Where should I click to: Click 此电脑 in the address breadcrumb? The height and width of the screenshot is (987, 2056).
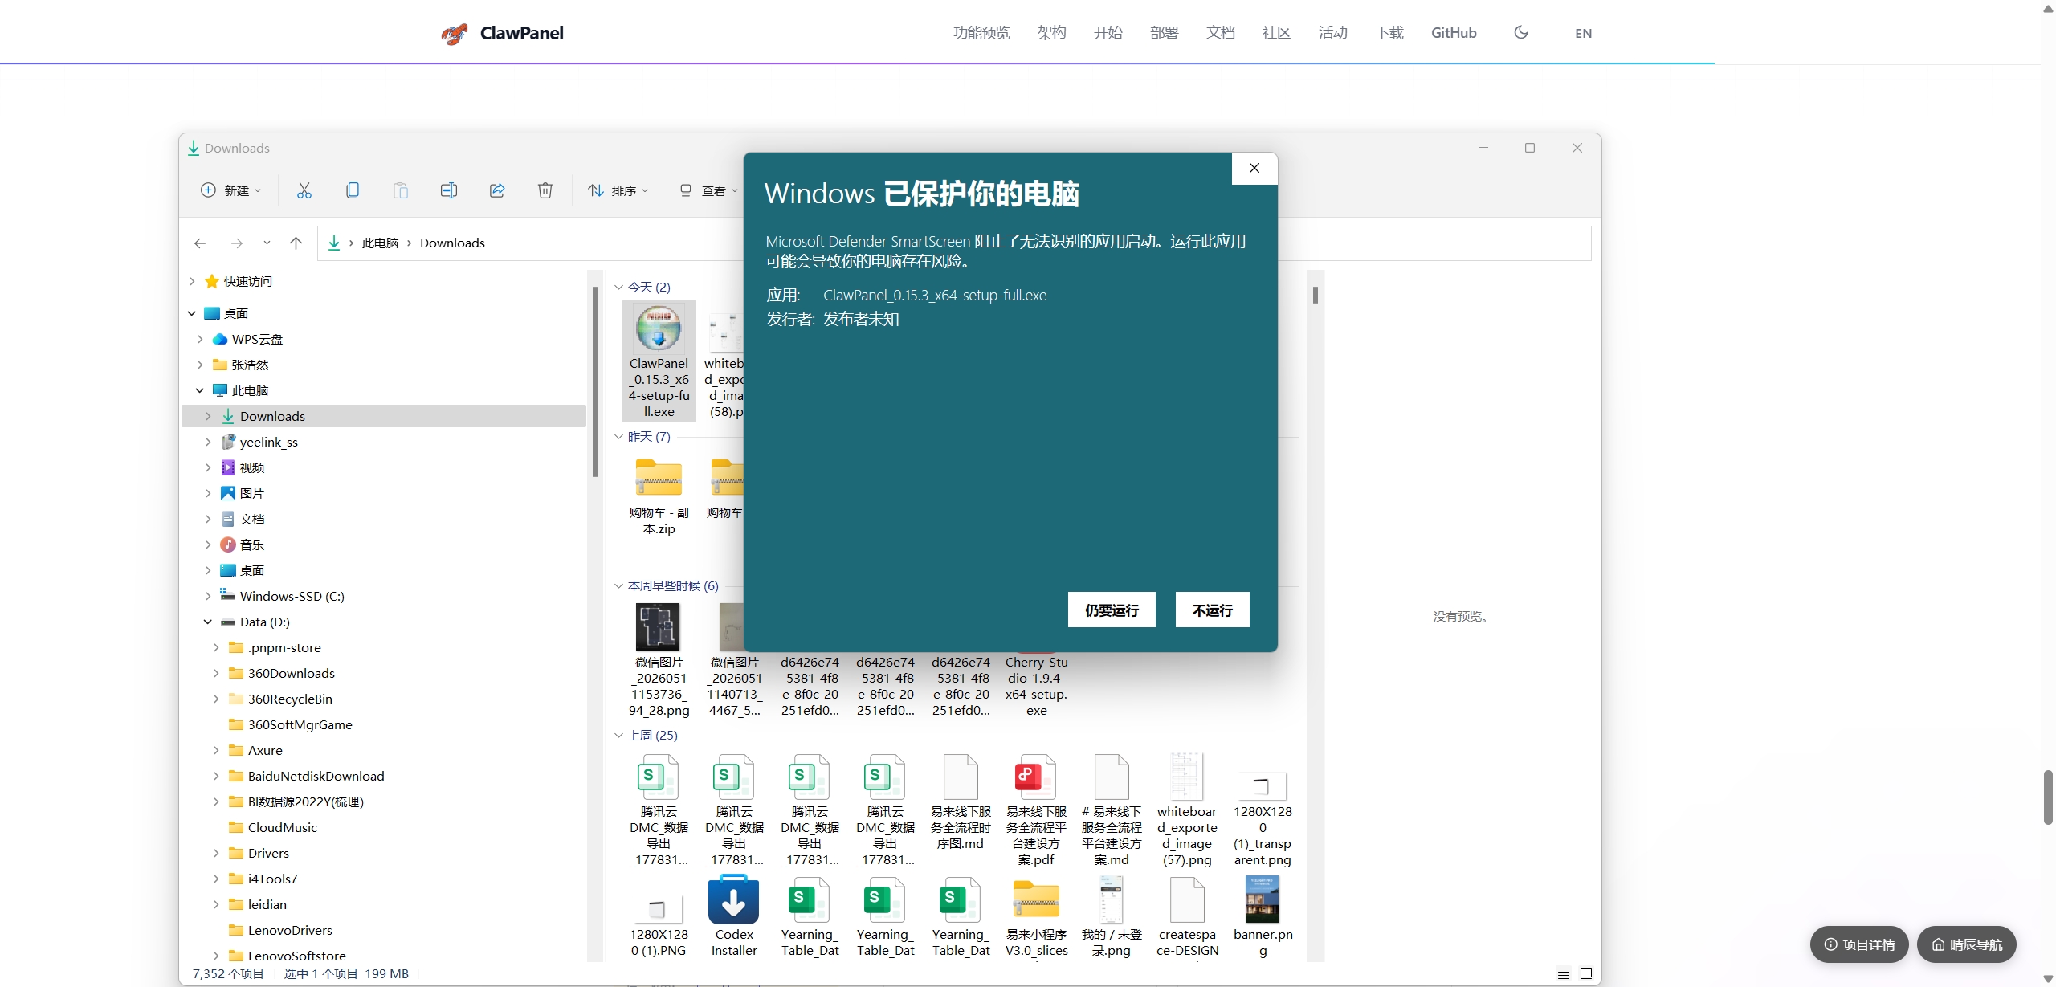[x=380, y=243]
